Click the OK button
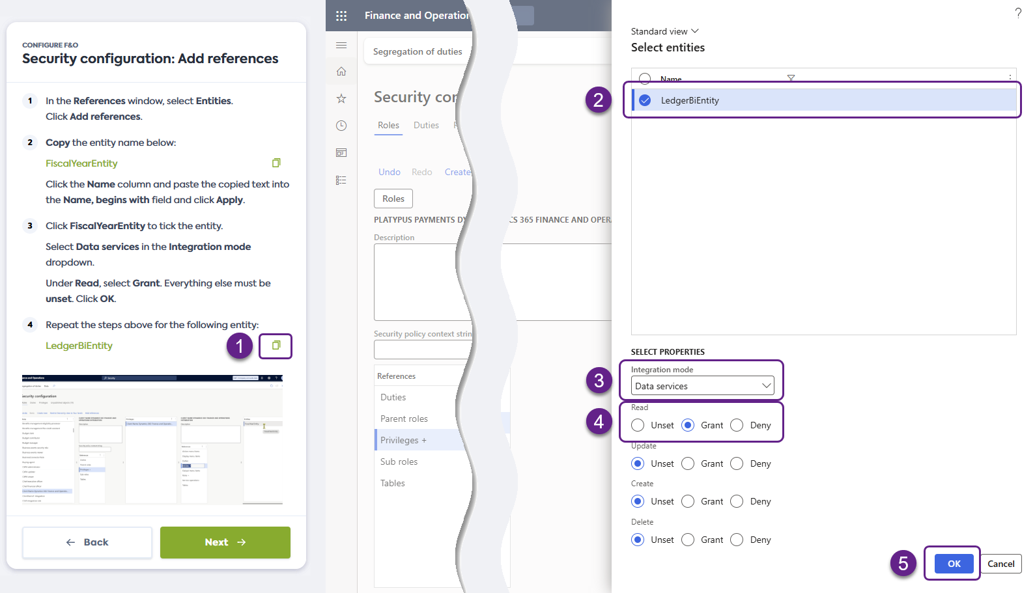 click(x=954, y=564)
